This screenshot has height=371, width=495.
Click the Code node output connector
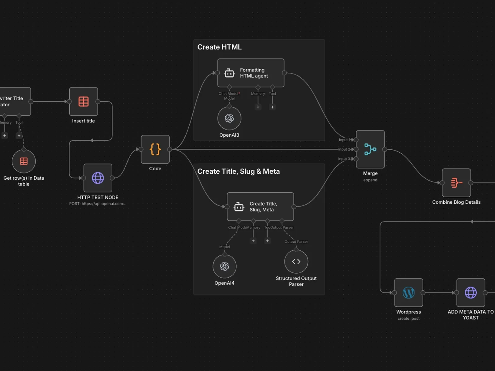click(170, 149)
